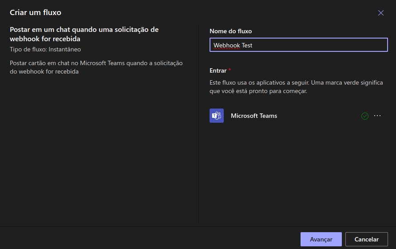This screenshot has width=396, height=249.
Task: Click the misspelled word Webhook in name field
Action: pos(226,45)
